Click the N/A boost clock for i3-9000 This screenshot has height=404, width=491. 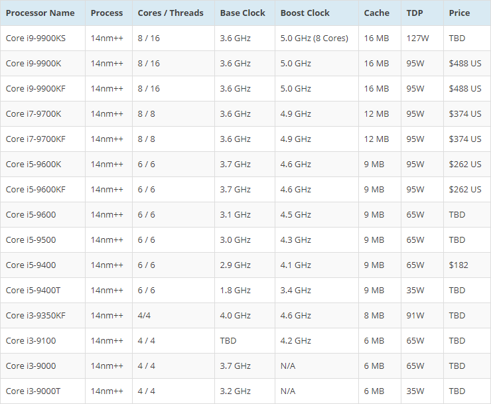coord(288,366)
